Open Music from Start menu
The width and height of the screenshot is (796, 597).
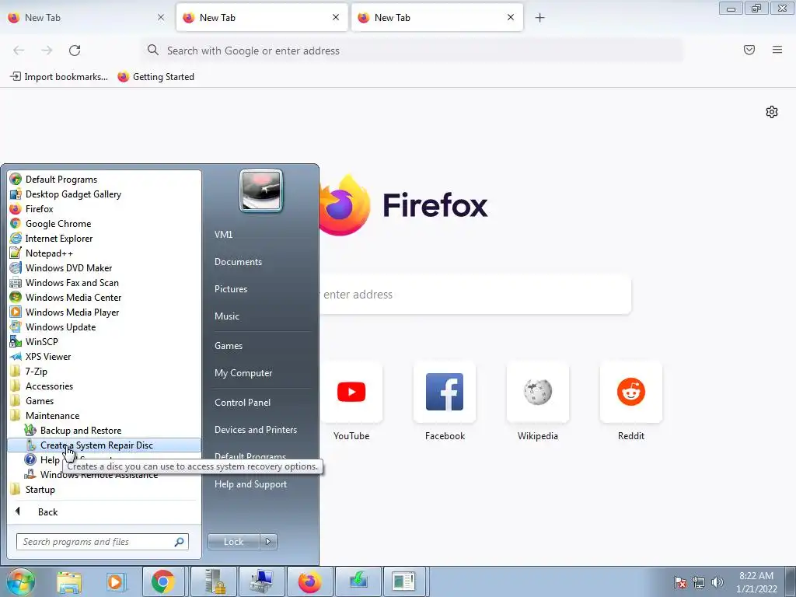coord(227,316)
